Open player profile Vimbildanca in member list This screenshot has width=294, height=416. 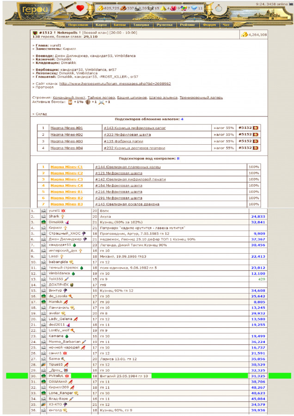coord(59,273)
